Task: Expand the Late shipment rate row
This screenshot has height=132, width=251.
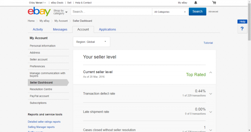Action: point(211,112)
